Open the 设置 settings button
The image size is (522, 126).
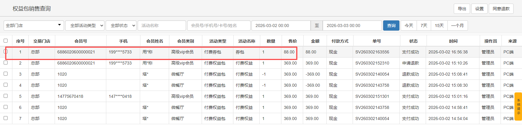point(479,9)
